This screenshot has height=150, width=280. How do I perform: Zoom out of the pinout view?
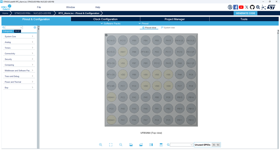point(121,145)
